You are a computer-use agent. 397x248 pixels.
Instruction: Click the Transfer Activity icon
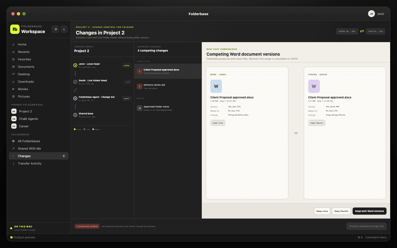13,163
